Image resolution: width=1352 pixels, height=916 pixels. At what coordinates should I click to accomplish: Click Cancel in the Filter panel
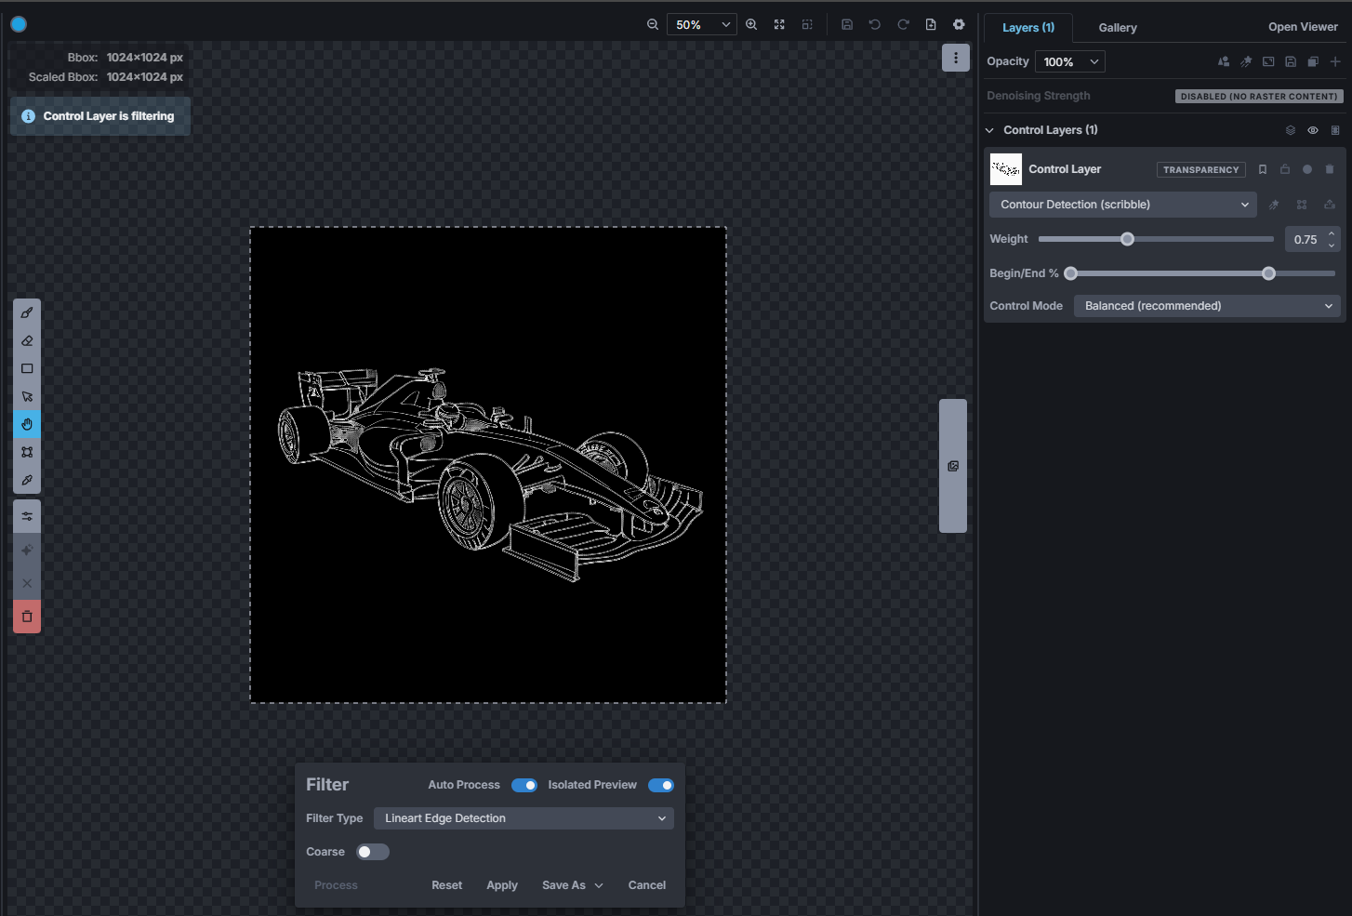click(647, 885)
